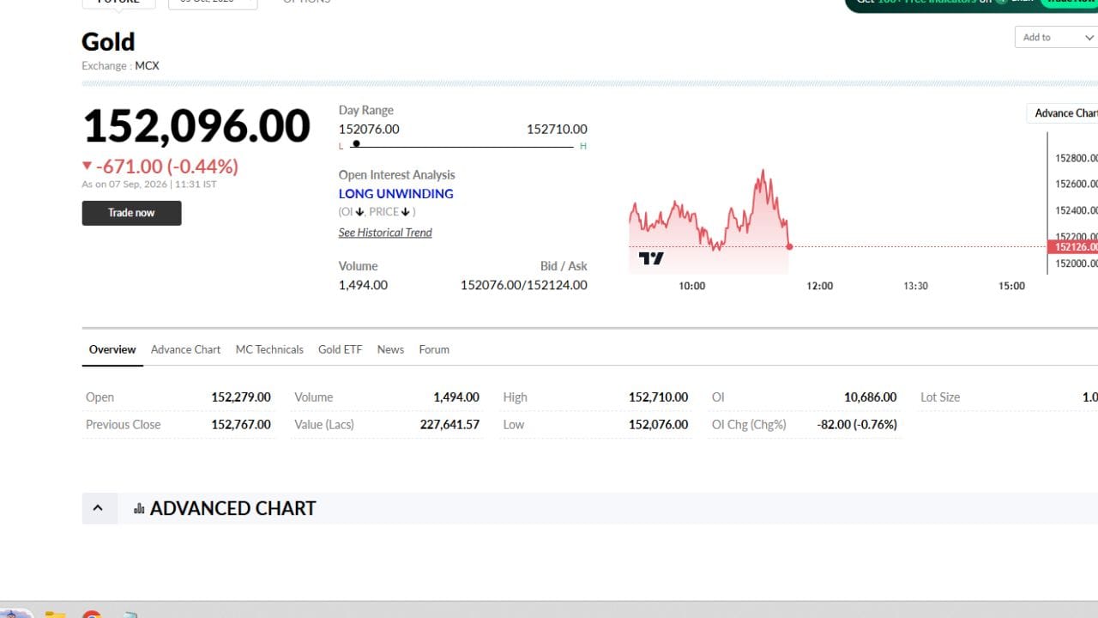Click the down arrow next to OI
Screen dimensions: 1098x618
pyautogui.click(x=359, y=212)
